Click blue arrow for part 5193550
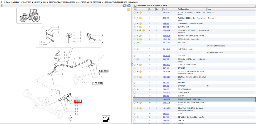Screen dimensions: 256x124 137,27
